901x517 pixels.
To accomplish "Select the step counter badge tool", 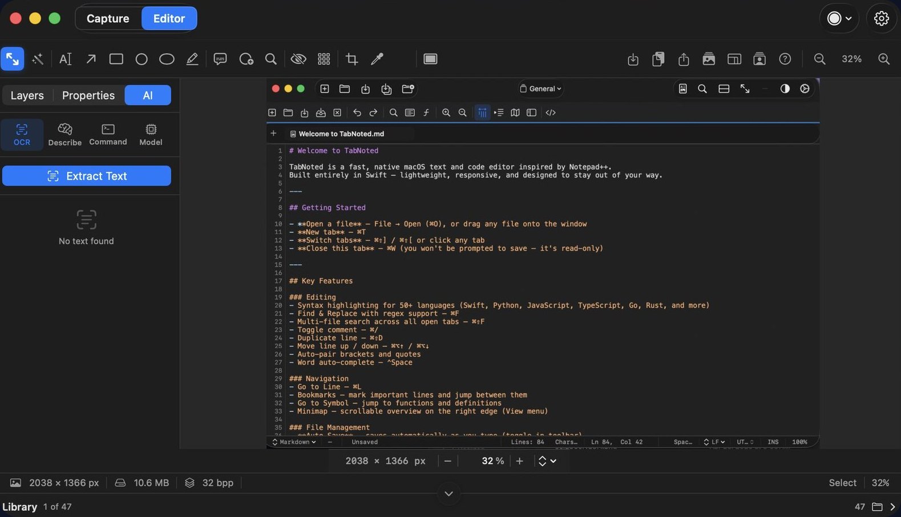I will 246,59.
